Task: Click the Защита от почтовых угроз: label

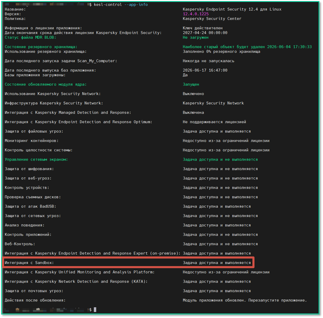Action: tap(34, 291)
